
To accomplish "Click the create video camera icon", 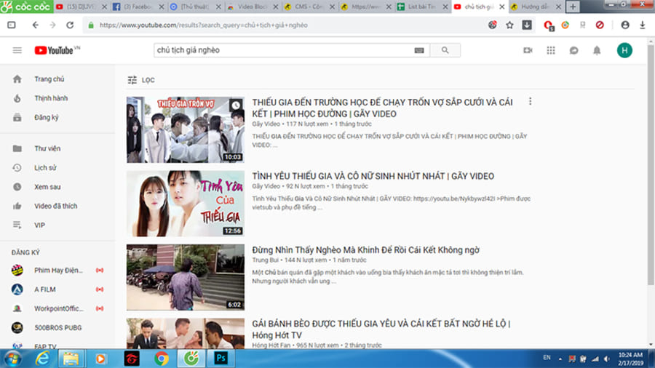I will [528, 50].
